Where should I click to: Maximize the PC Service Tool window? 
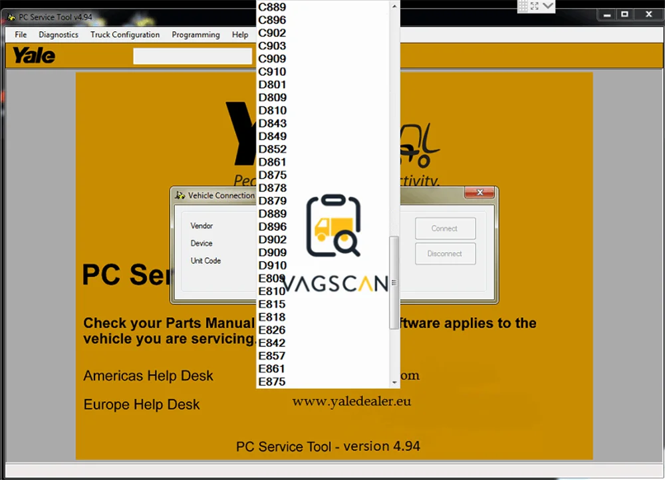click(624, 15)
